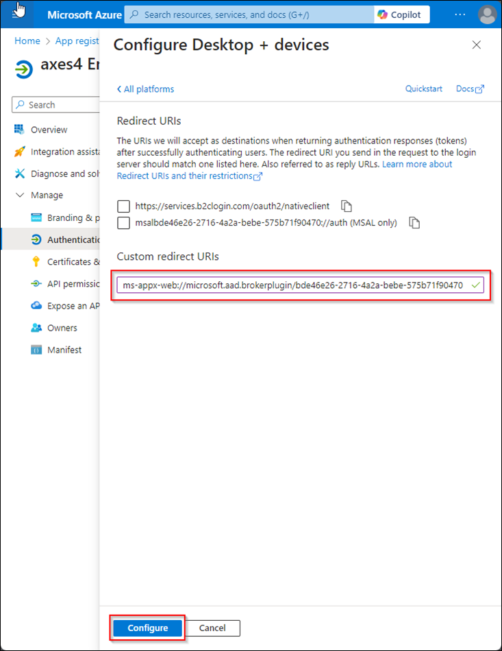The image size is (502, 651).
Task: Collapse the Manage section chevron
Action: coord(19,195)
